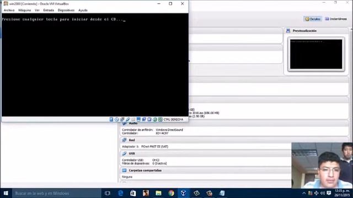The height and width of the screenshot is (198, 353).
Task: Open File Explorer from the taskbar
Action: [158, 193]
